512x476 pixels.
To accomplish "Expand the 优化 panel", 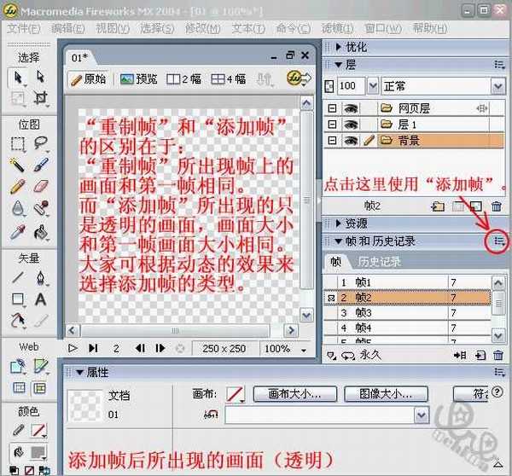I will click(x=339, y=47).
